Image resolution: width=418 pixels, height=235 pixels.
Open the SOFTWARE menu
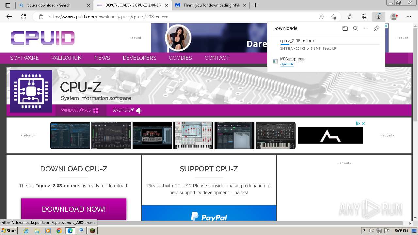(24, 58)
